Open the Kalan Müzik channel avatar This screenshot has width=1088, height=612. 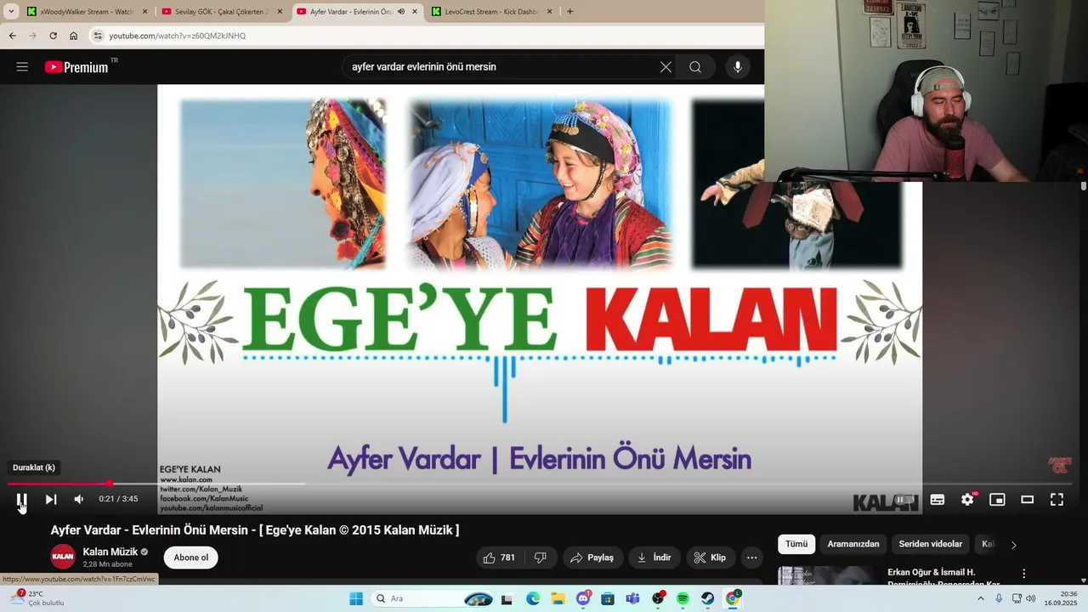tap(63, 557)
